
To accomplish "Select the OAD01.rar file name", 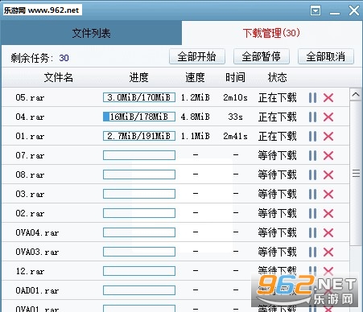I will coord(37,290).
